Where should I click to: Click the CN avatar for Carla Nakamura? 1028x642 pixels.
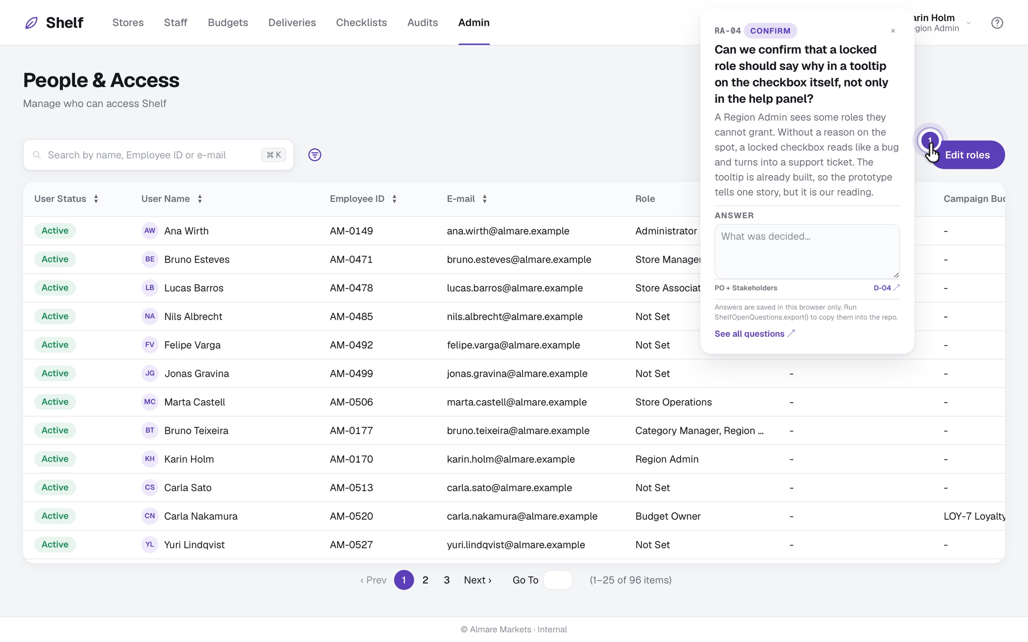pos(149,516)
